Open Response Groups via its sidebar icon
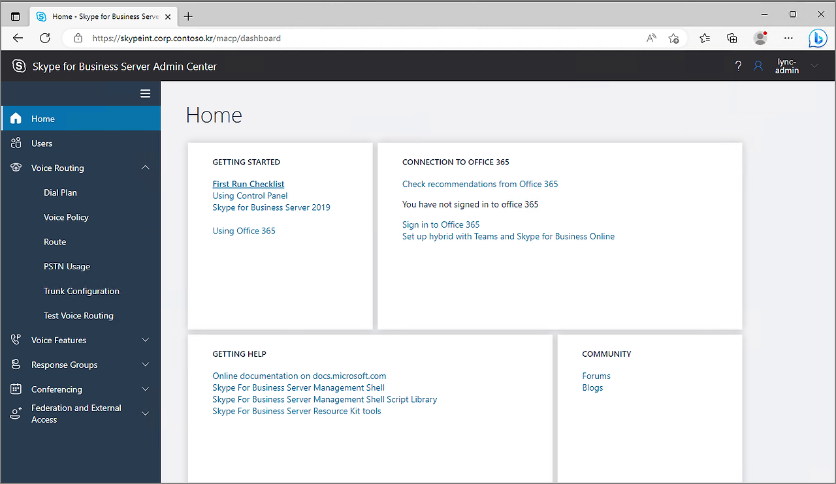Viewport: 836px width, 484px height. pos(15,364)
